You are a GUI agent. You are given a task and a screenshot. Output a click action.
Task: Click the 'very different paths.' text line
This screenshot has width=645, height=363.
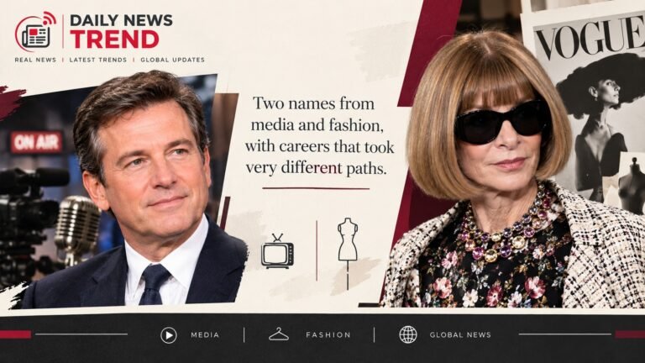click(317, 168)
